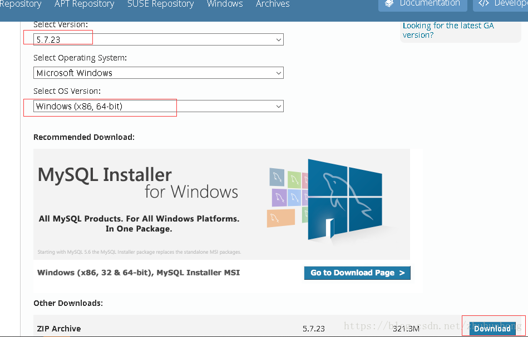Click the purple dolphin tile icon
Screen dimensions: 528x337
[x=279, y=198]
